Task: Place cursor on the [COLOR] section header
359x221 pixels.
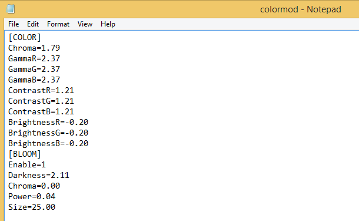Action: [x=25, y=37]
